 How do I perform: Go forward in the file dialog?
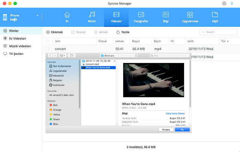55,55
